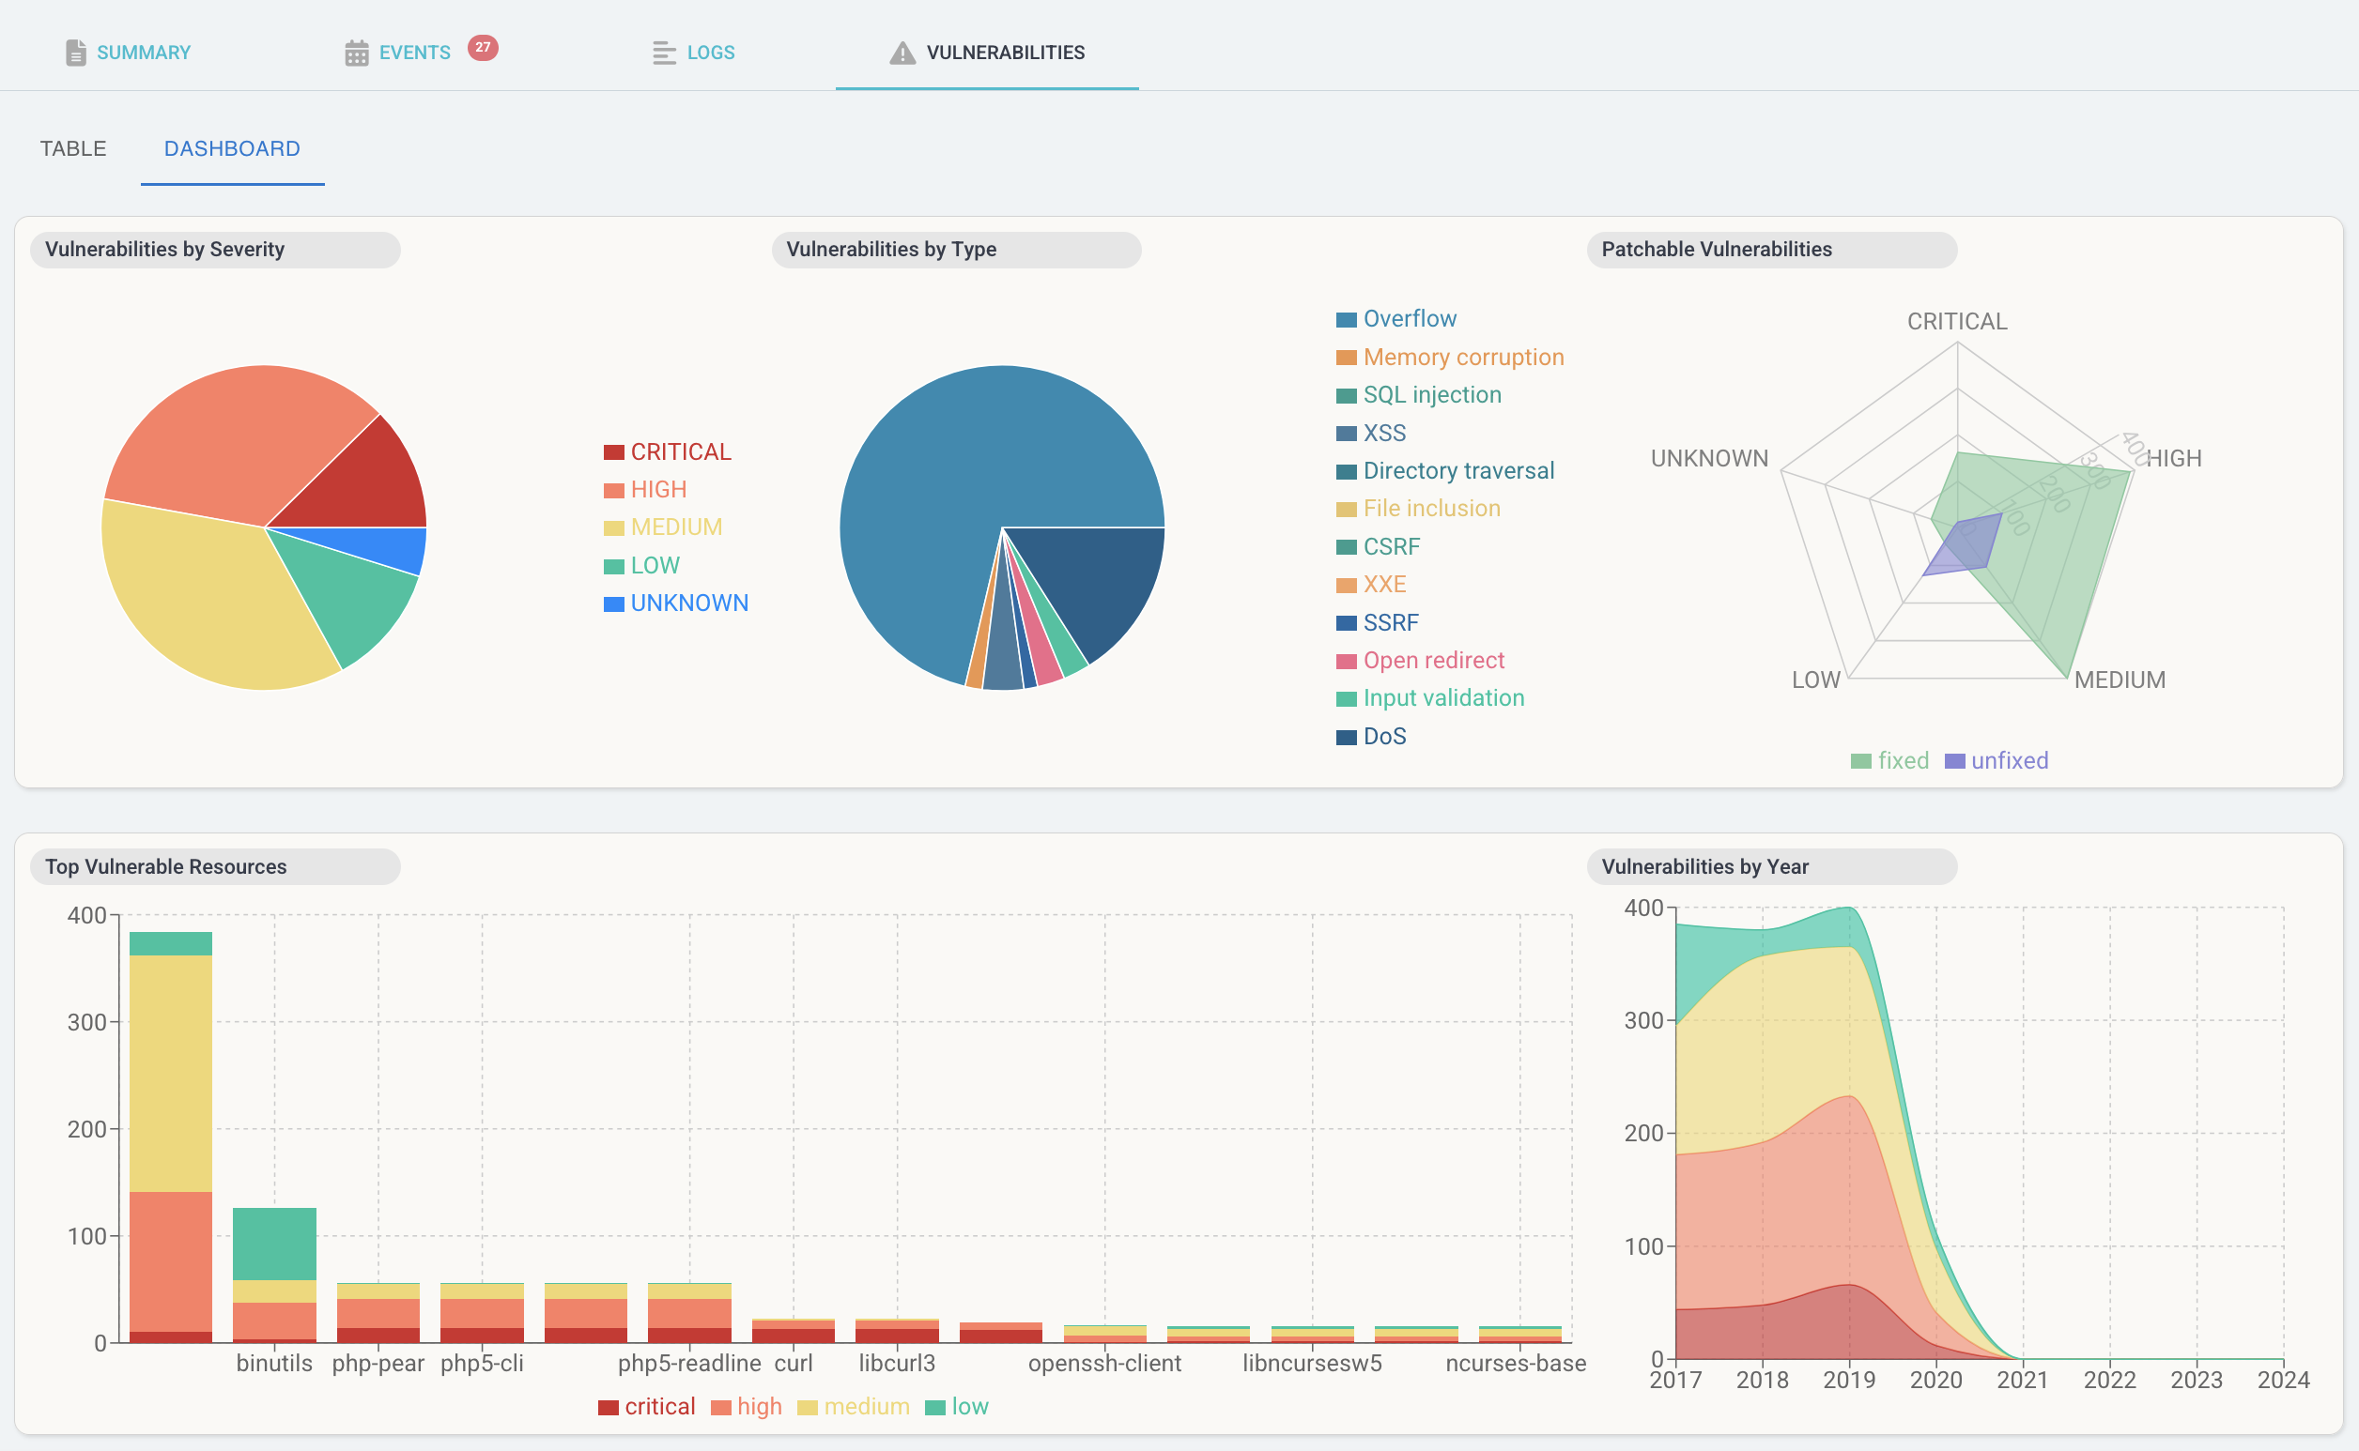Click the medium legend swatch under bar chart
The image size is (2359, 1451).
pyautogui.click(x=807, y=1408)
